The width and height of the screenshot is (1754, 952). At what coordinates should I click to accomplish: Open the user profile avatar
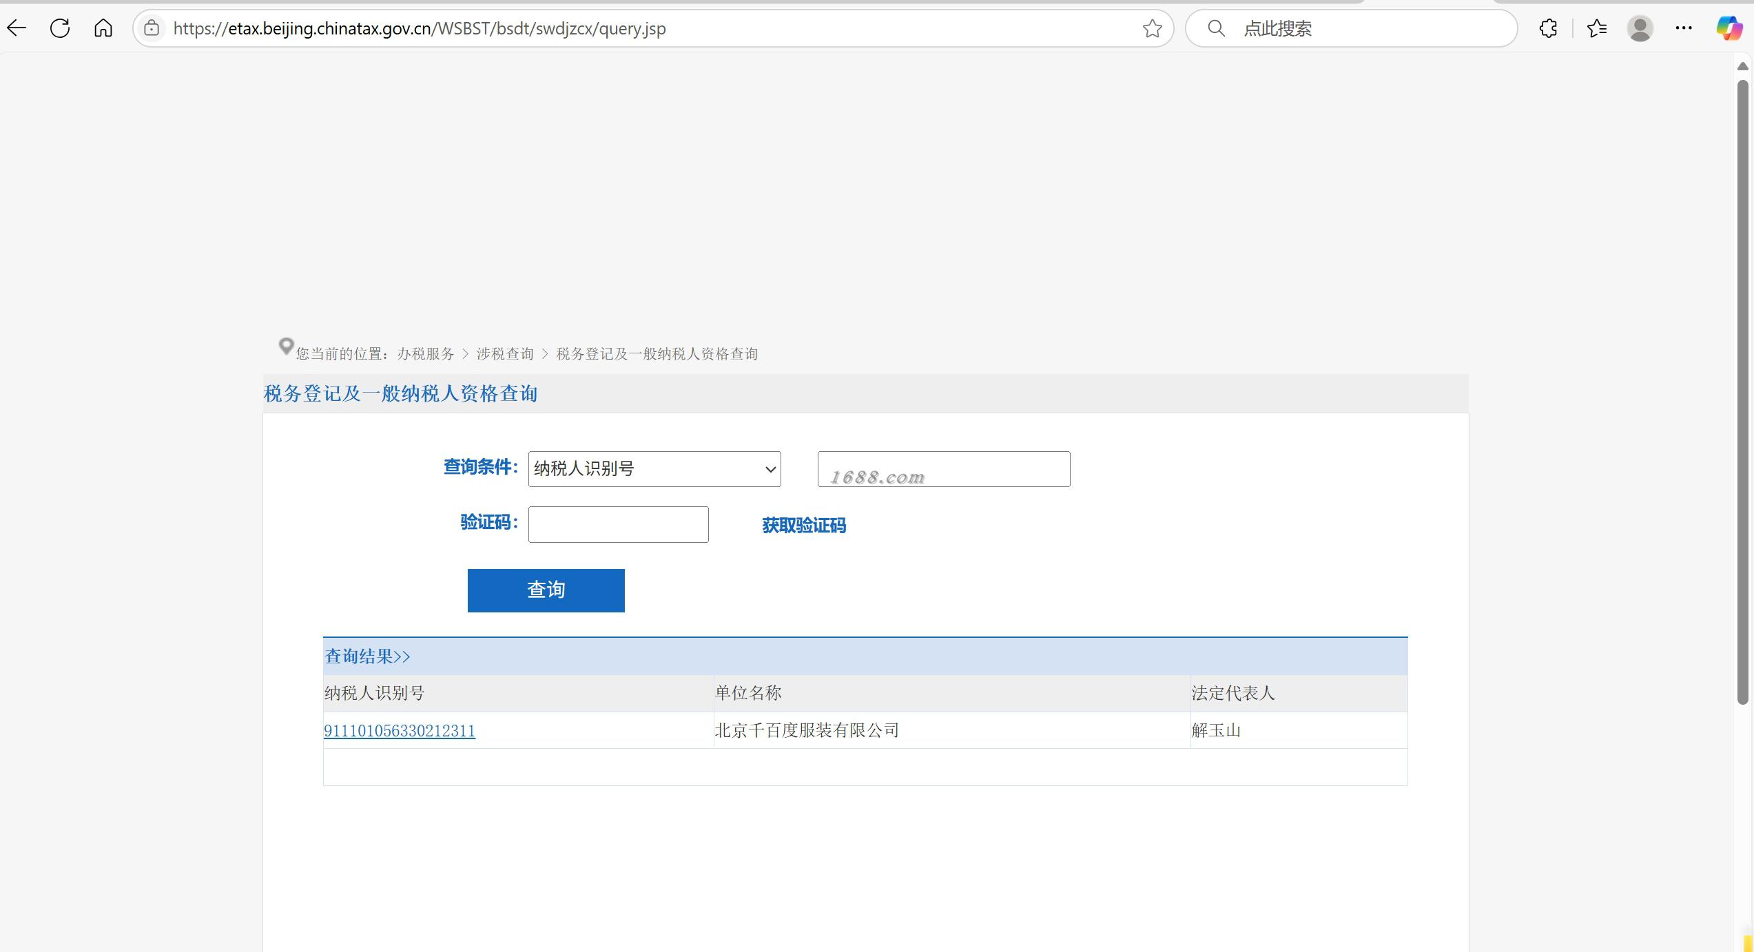coord(1640,28)
